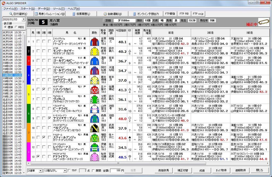Click silk icon for ピーチライヒ
The width and height of the screenshot is (272, 177).
(95, 109)
